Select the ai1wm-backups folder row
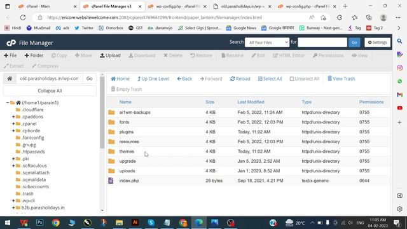The image size is (407, 229). [x=249, y=113]
